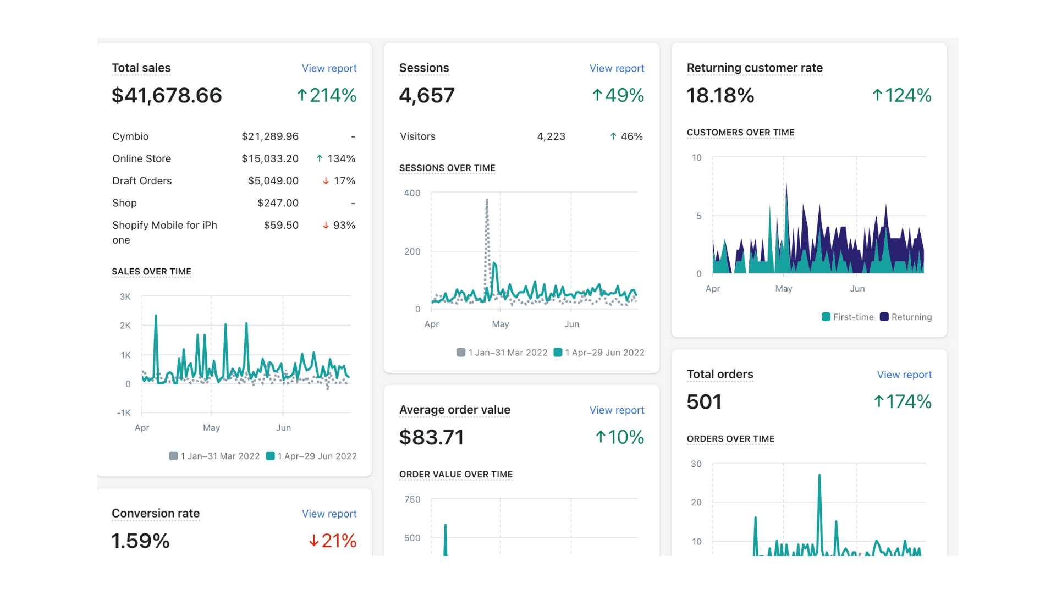Click the 21% conversion rate decrease indicator
The image size is (1056, 594).
point(333,541)
